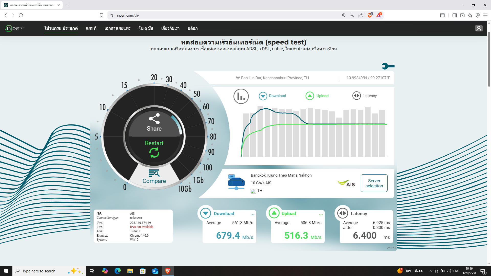Open the browser hamburger menu

tap(485, 15)
